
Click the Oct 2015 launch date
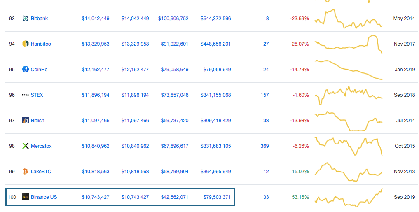(405, 146)
